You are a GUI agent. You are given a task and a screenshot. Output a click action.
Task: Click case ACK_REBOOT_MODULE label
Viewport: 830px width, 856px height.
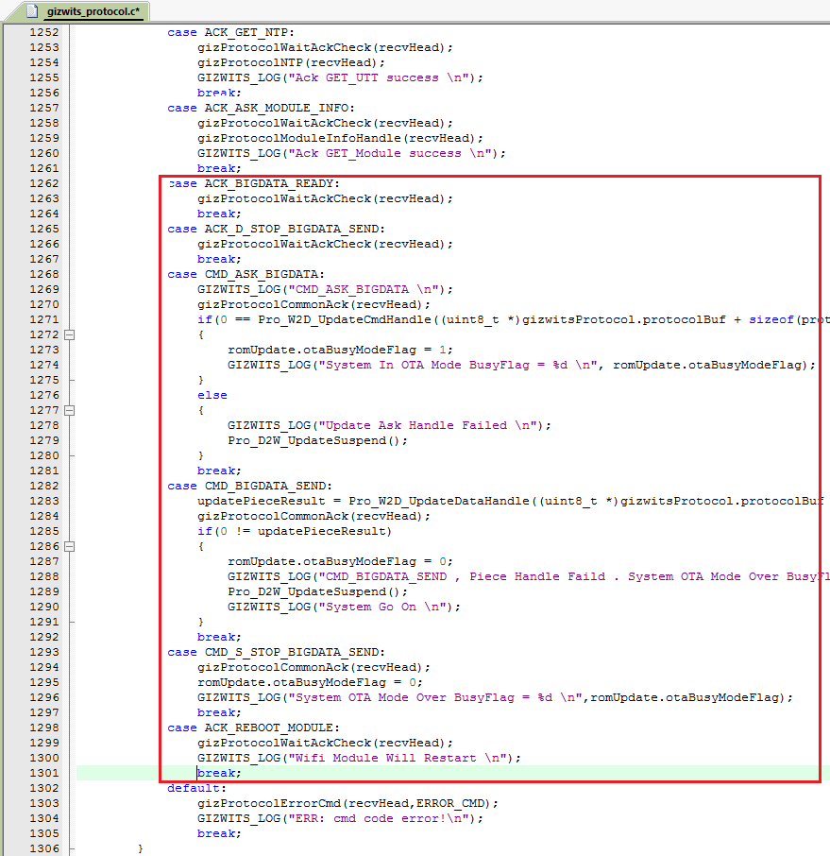252,728
